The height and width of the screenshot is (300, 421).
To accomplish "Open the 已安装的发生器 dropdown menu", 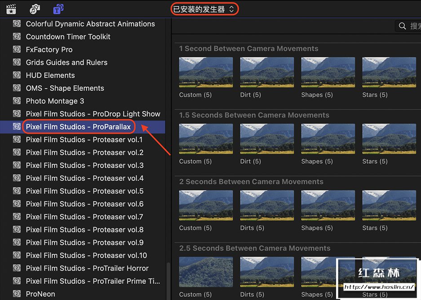I will pos(204,9).
